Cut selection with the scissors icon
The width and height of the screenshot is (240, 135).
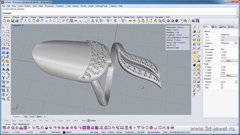point(25,21)
